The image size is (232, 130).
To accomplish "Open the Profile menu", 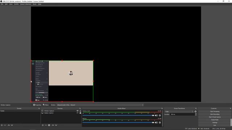I will click(x=16, y=4).
